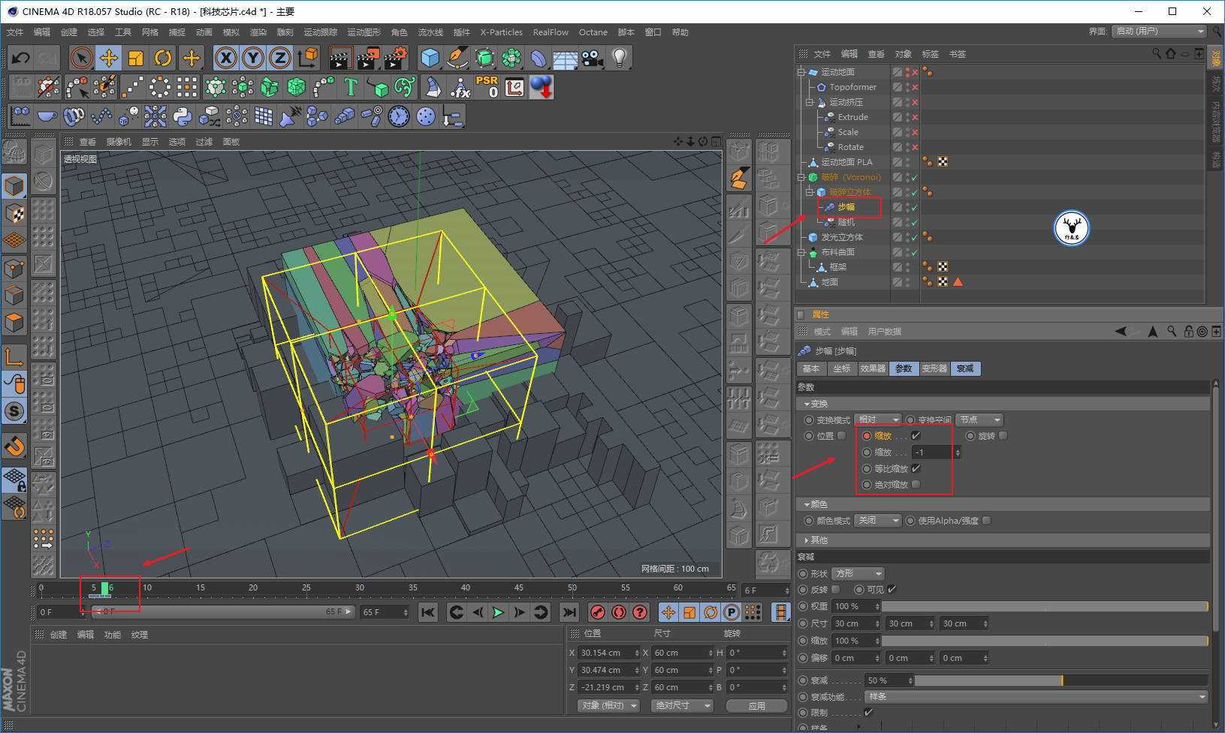
Task: Click the Spline Pen tool icon
Action: [457, 58]
